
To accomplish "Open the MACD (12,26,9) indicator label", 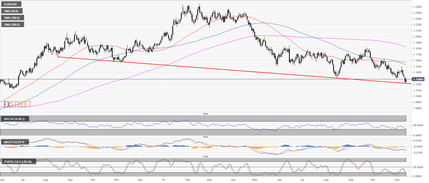I will tap(15, 142).
